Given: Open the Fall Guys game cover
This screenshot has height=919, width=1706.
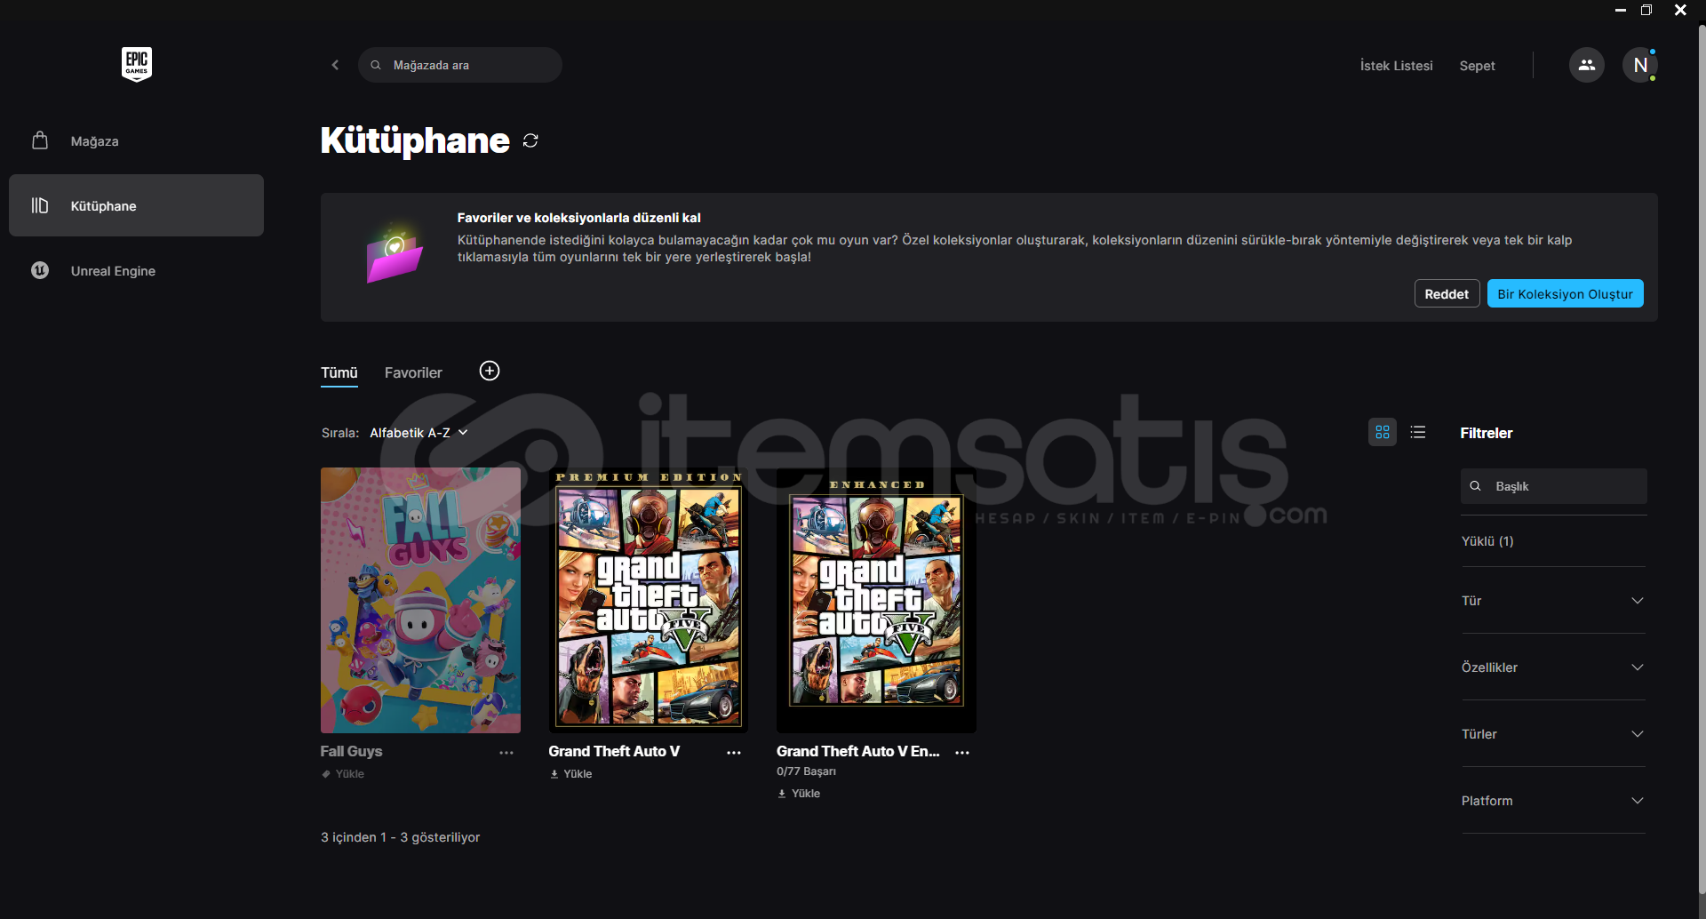Looking at the screenshot, I should pyautogui.click(x=420, y=600).
